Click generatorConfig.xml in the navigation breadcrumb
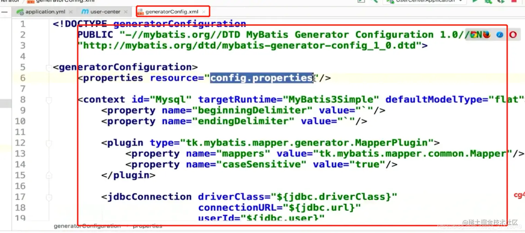 (62, 1)
